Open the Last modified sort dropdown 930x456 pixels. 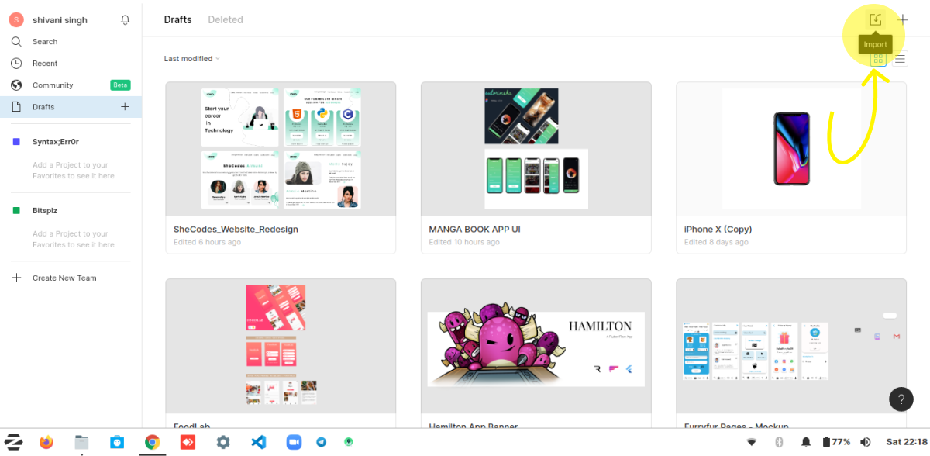coord(191,59)
